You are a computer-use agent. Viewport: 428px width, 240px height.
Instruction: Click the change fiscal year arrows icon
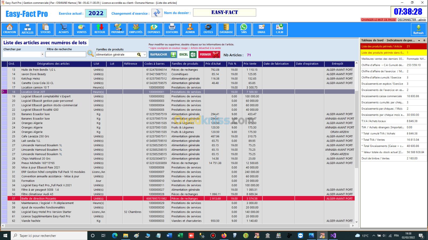click(x=157, y=13)
